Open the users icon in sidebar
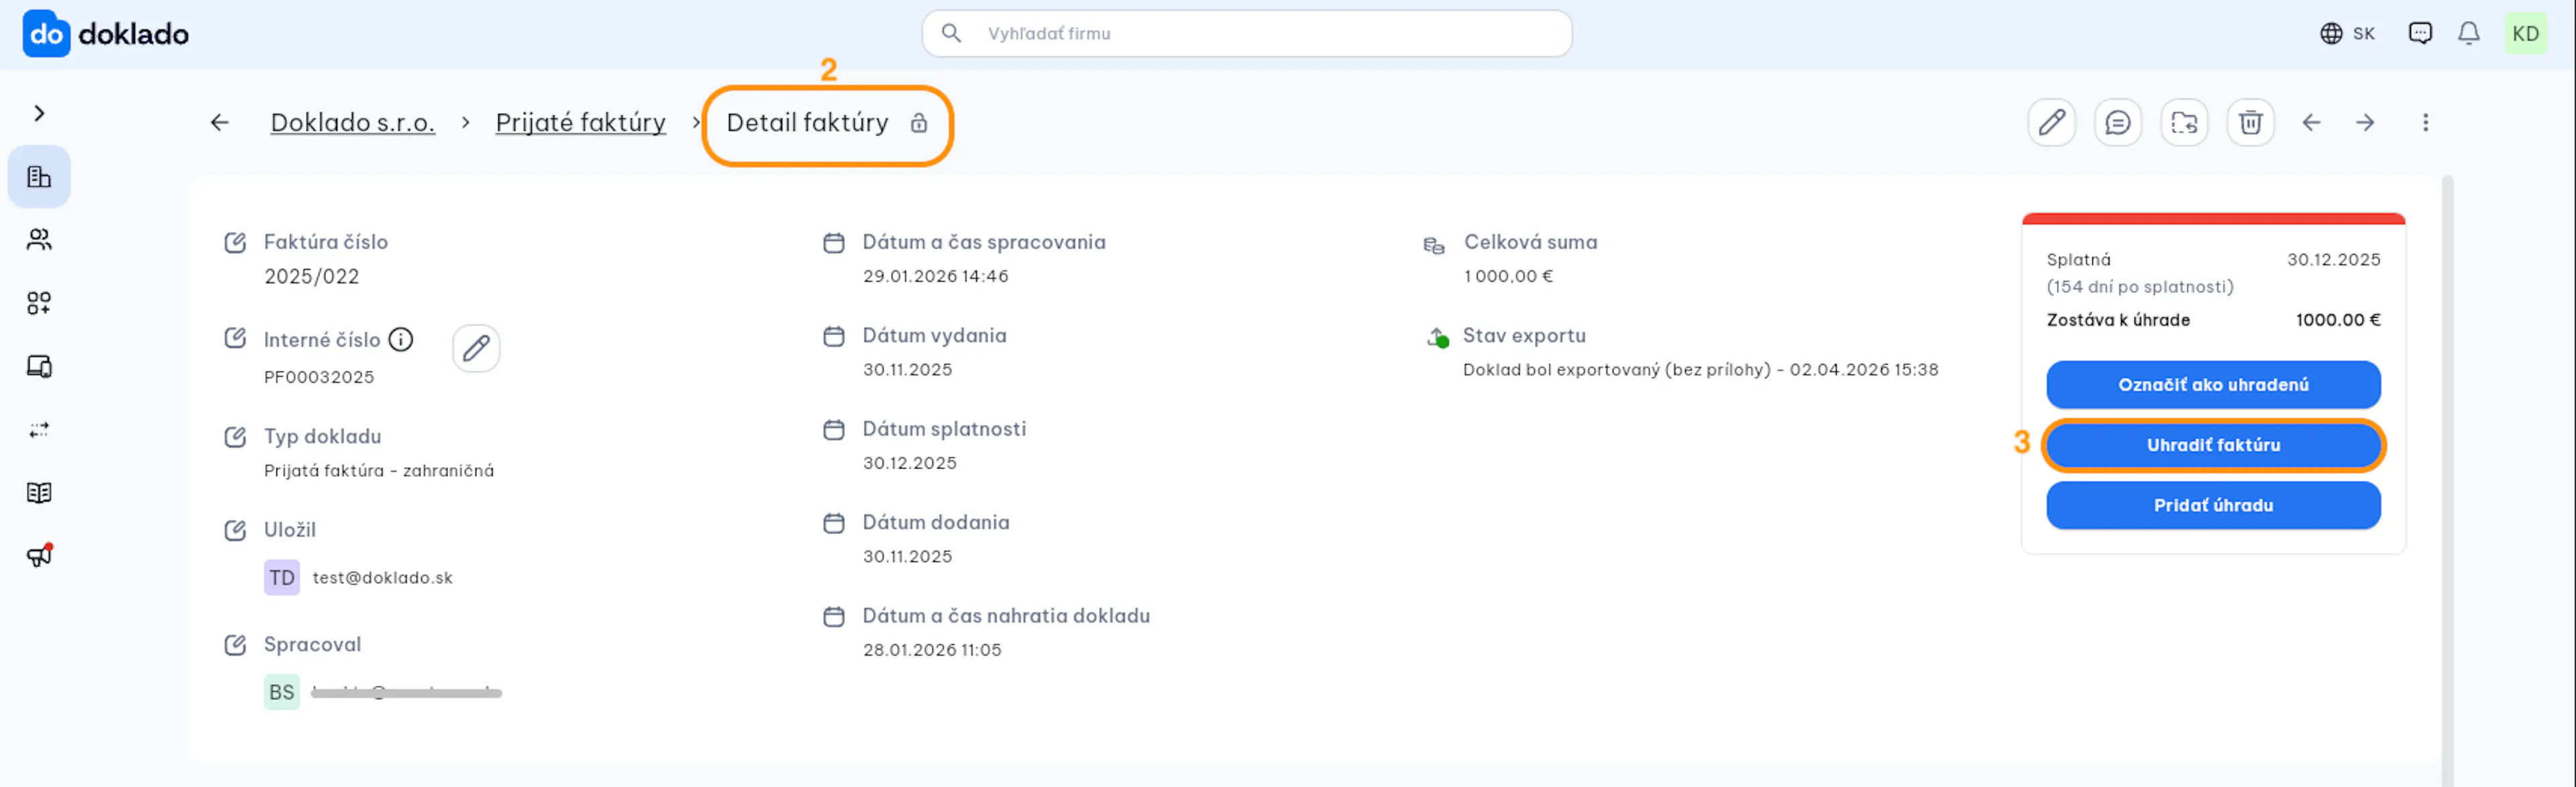 [x=39, y=240]
